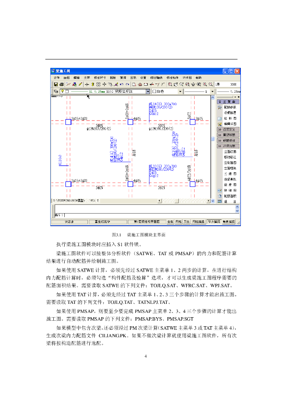
Task: Click the 绘新图 blank page icon
Action: (x=220, y=119)
